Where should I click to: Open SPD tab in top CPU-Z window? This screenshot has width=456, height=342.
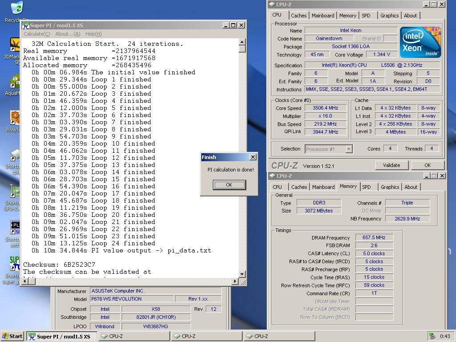click(x=366, y=16)
